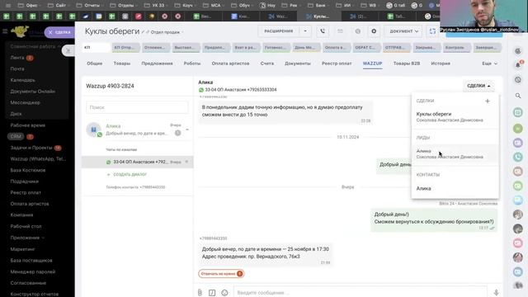This screenshot has width=528, height=297.
Task: Toggle the СДЕЛКИ dropdown in chat header
Action: coord(478,86)
